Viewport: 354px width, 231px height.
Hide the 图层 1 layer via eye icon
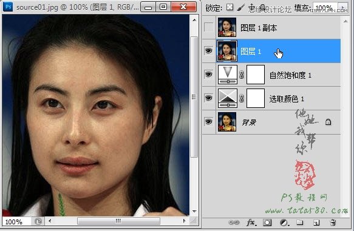208,51
